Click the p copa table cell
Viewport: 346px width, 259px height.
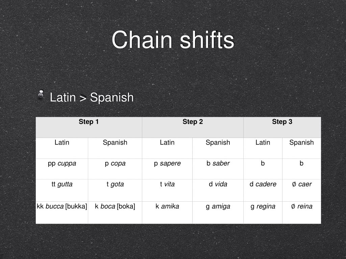(x=115, y=169)
